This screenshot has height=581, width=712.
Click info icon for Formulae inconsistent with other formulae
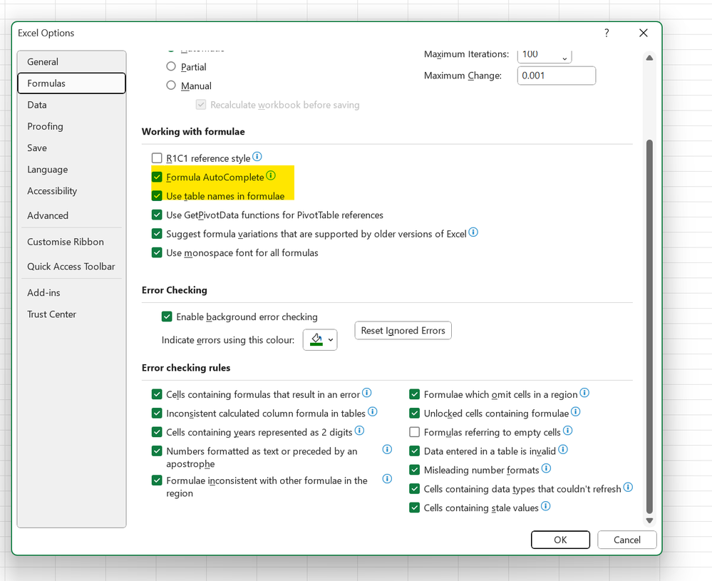[387, 479]
